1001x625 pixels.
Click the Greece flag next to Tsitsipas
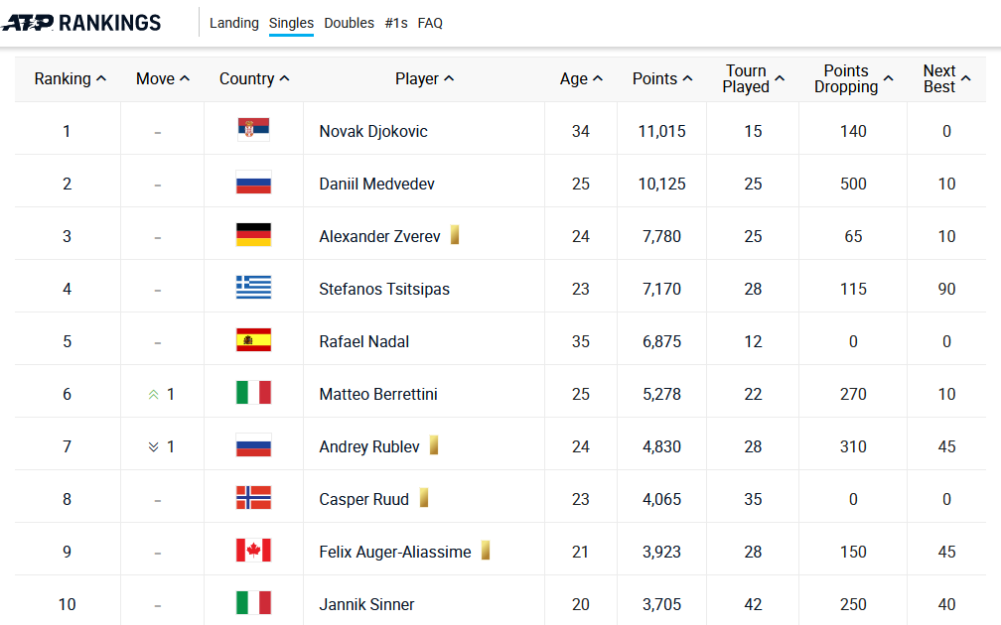click(x=253, y=287)
